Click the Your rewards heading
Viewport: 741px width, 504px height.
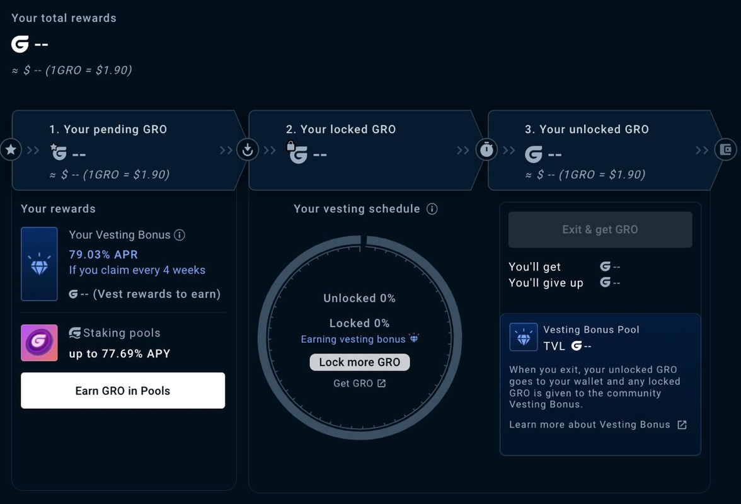(x=58, y=209)
